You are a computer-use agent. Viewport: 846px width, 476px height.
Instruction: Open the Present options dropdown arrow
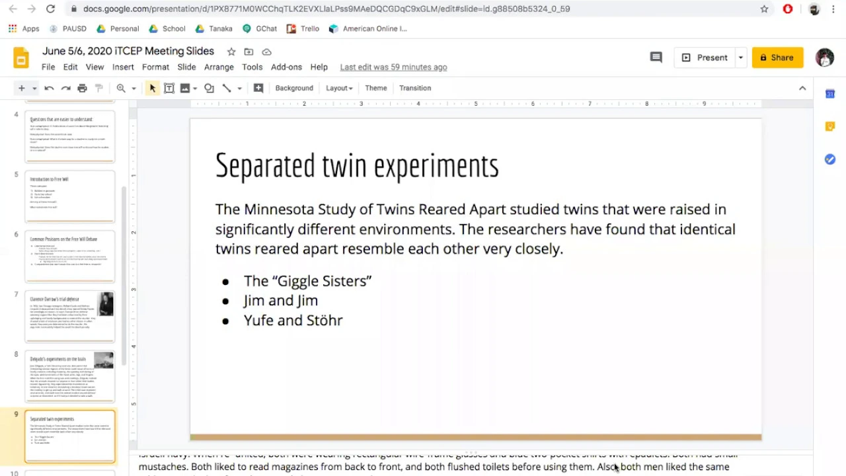[741, 58]
